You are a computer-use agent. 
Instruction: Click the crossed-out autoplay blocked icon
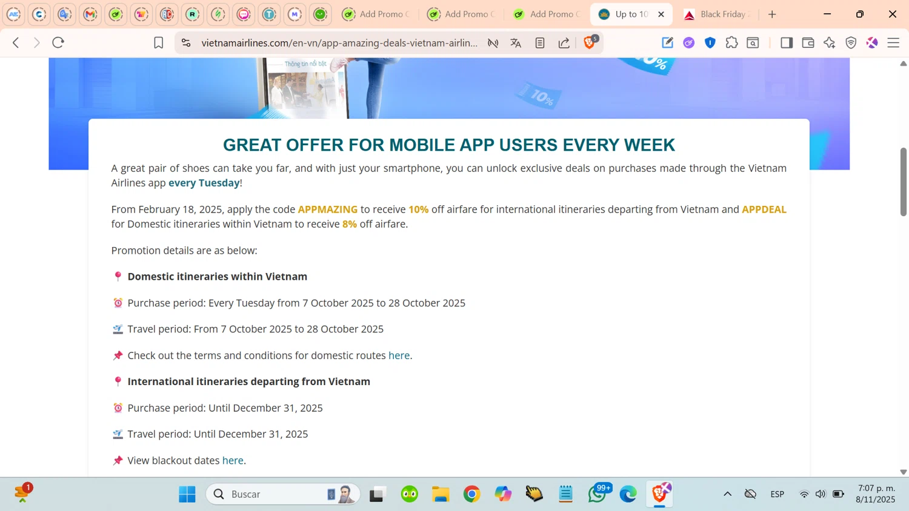pyautogui.click(x=493, y=43)
